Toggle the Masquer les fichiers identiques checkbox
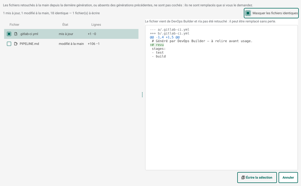The width and height of the screenshot is (301, 186). (248, 13)
